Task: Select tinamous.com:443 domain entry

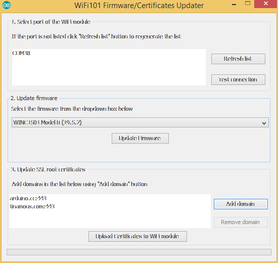Action: [x=32, y=206]
